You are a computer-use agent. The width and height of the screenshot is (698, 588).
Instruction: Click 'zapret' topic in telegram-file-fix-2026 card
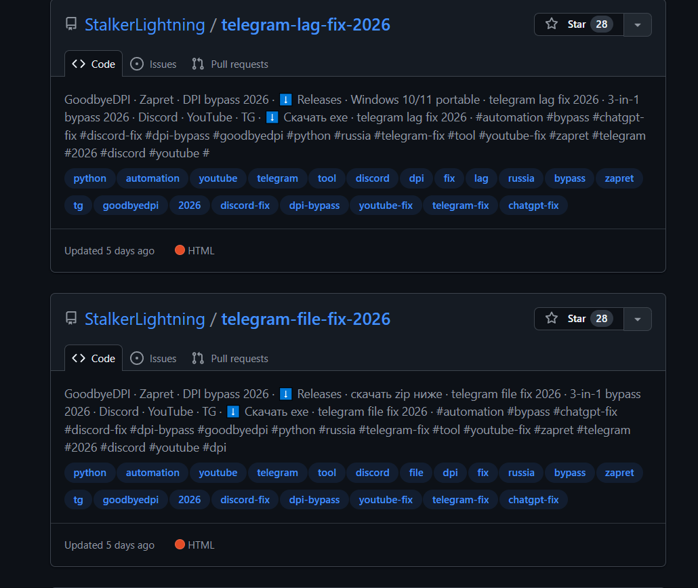pyautogui.click(x=619, y=473)
